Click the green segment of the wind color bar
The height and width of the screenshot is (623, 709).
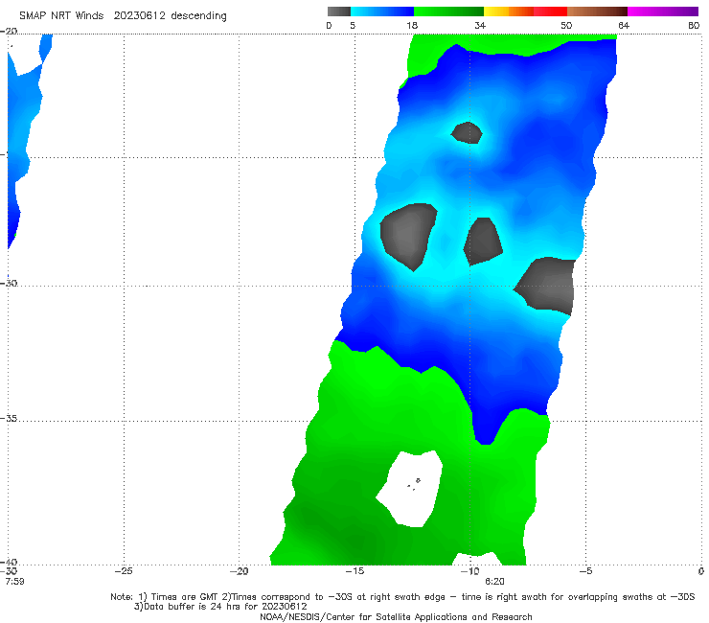coord(448,12)
